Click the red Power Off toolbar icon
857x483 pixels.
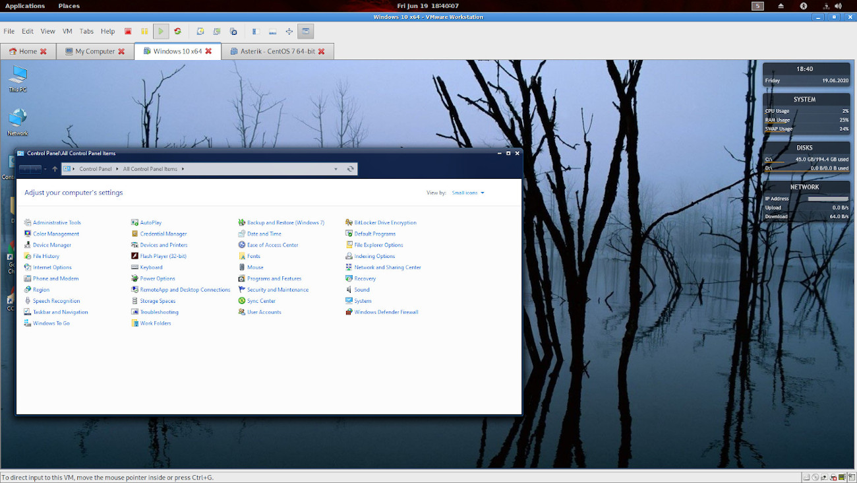tap(128, 31)
